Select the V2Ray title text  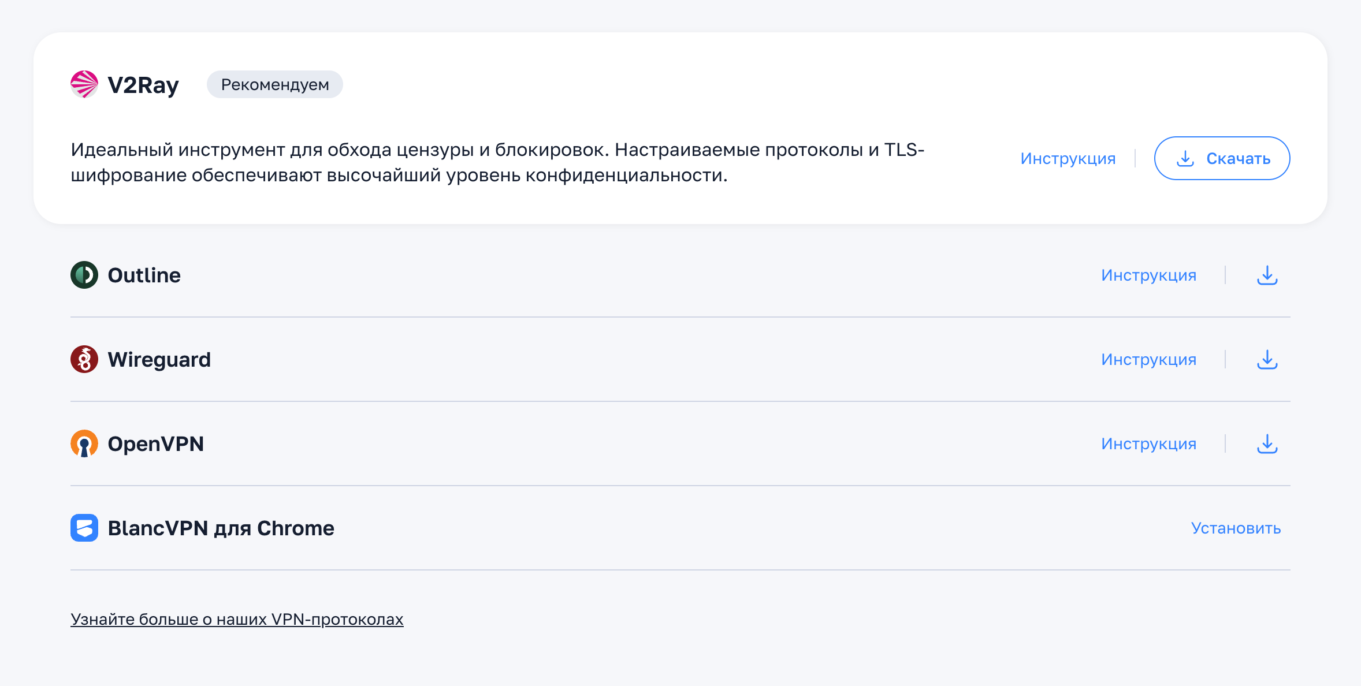144,84
